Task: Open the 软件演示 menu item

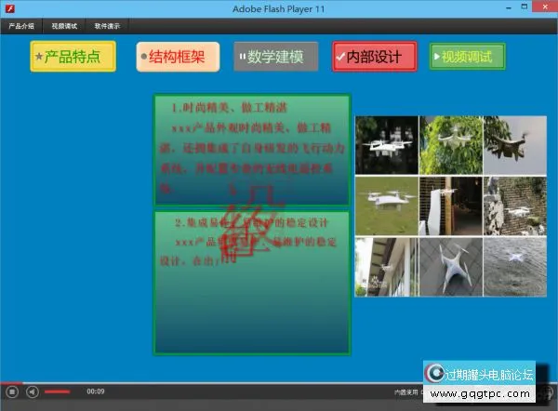Action: (107, 26)
